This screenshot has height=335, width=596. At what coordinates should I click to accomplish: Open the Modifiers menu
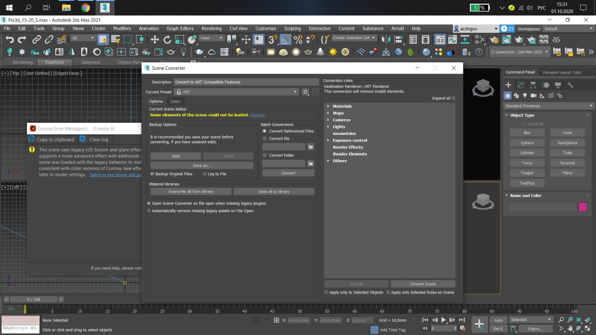(x=122, y=28)
